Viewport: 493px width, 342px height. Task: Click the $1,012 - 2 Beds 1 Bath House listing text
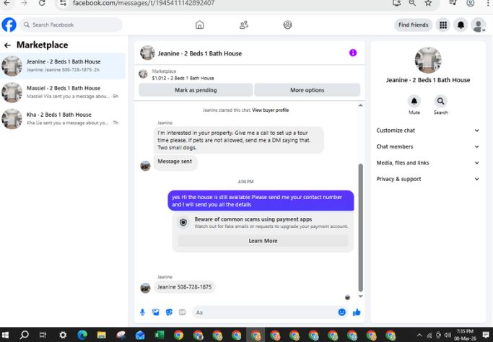183,78
